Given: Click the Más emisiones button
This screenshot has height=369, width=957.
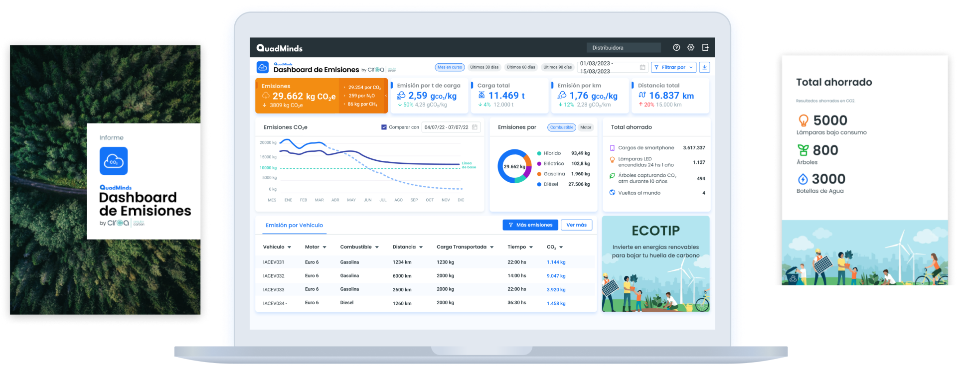Looking at the screenshot, I should tap(530, 225).
